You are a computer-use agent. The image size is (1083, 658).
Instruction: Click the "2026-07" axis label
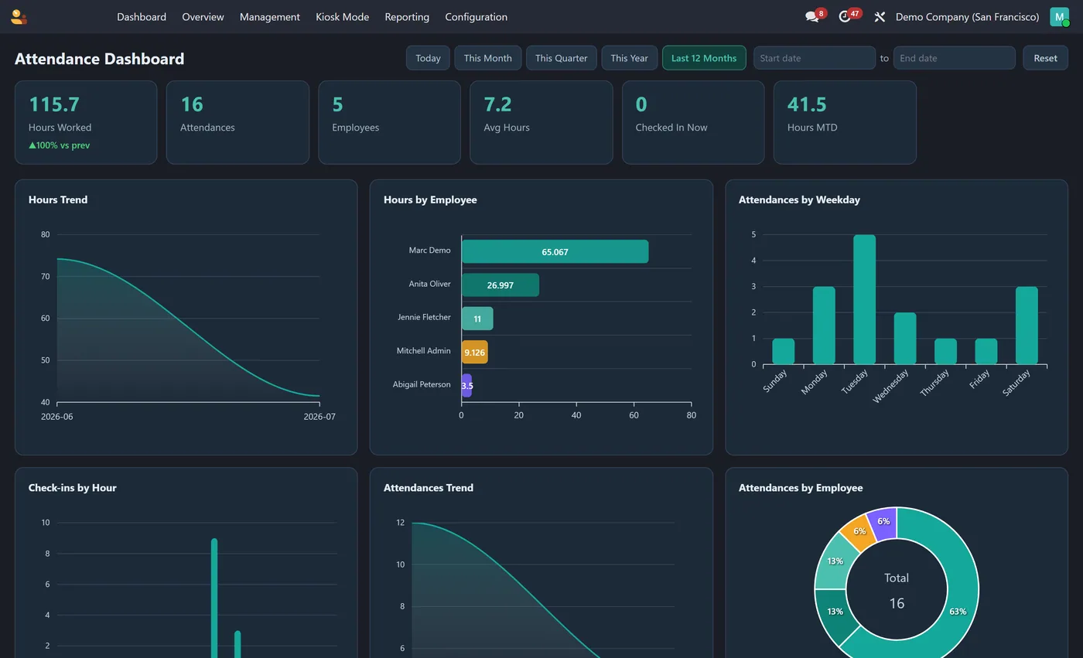[x=319, y=417]
